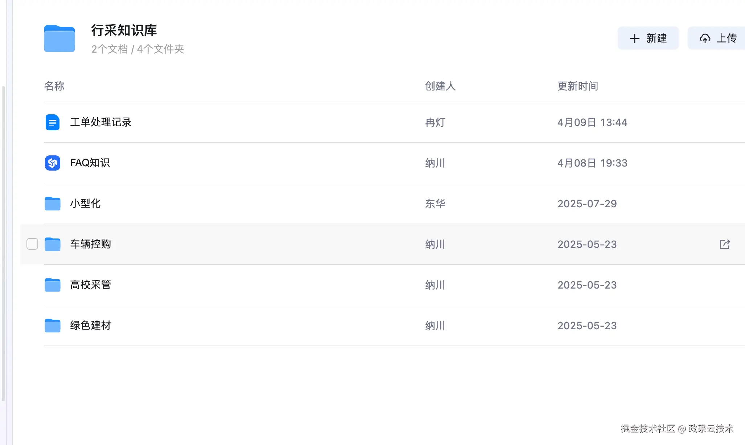Click the 绿色建材 folder icon
745x445 pixels.
[x=53, y=326]
